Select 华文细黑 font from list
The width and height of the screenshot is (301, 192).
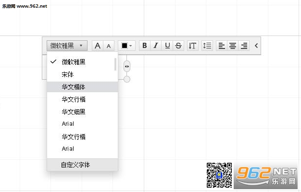[82, 112]
